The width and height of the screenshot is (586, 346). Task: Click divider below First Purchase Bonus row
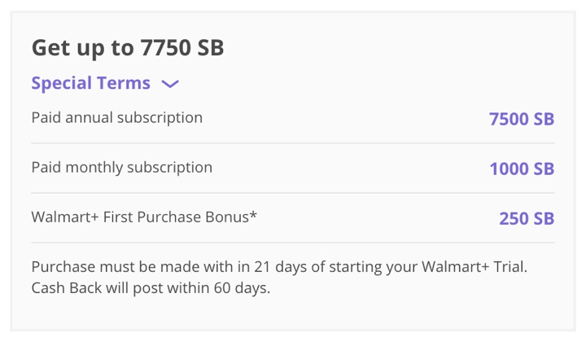pos(292,243)
